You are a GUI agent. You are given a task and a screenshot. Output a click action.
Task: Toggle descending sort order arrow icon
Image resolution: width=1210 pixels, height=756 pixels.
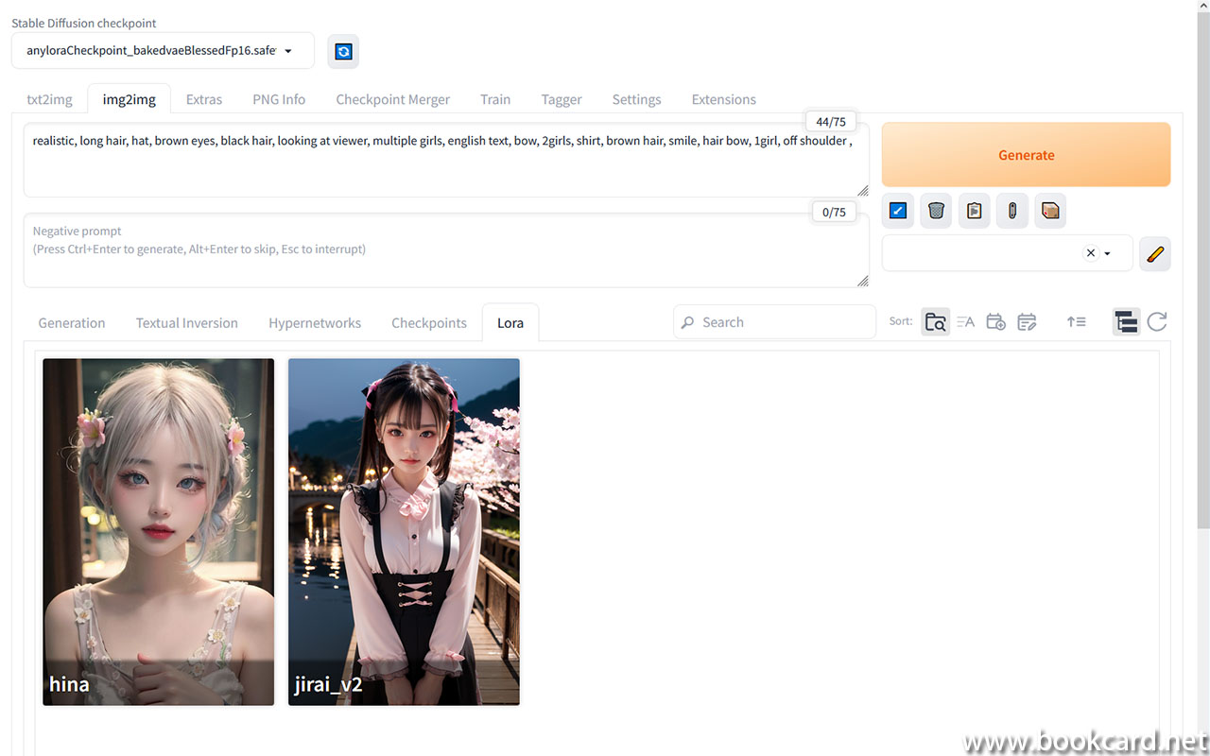(1077, 321)
